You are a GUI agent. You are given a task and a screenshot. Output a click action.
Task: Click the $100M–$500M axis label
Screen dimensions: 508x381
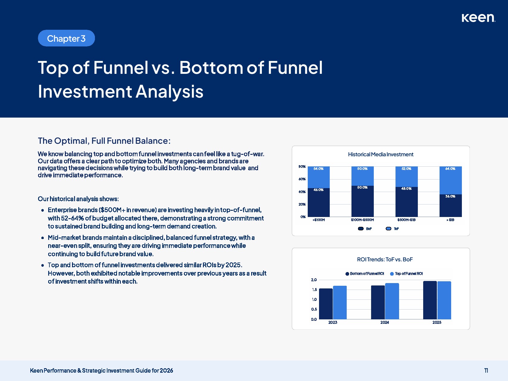click(362, 220)
